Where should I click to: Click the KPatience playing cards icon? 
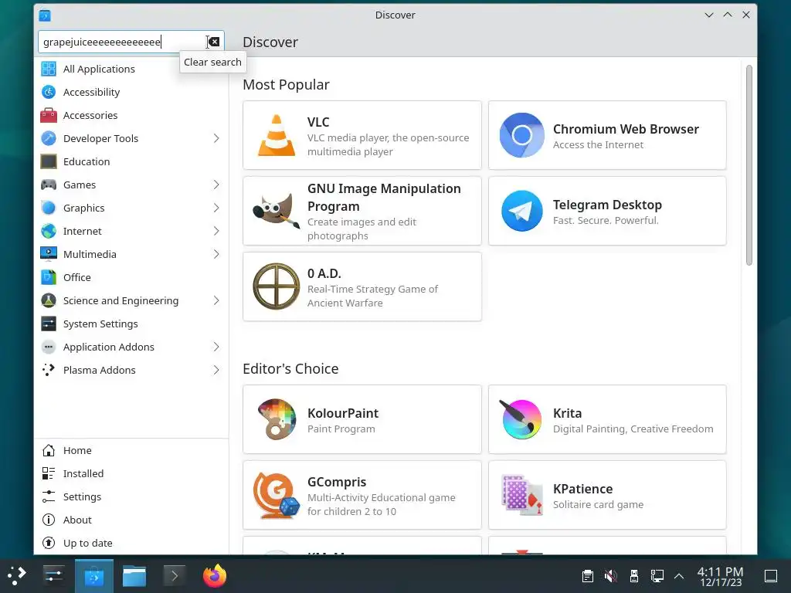tap(521, 495)
